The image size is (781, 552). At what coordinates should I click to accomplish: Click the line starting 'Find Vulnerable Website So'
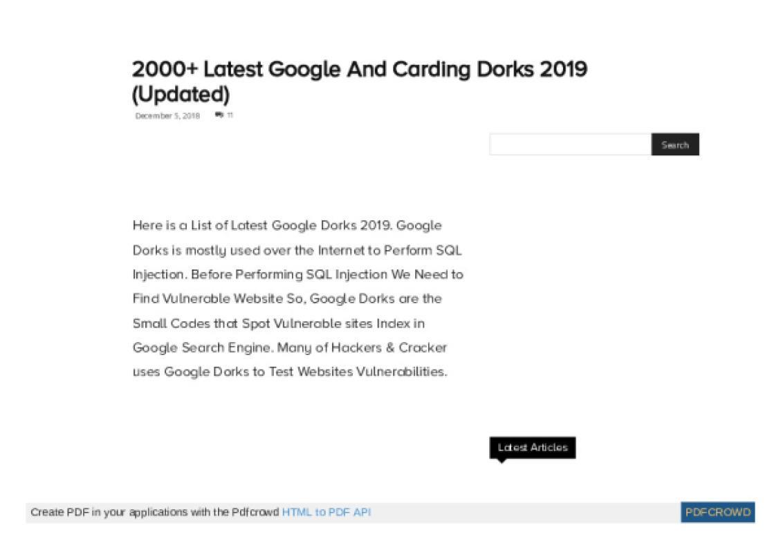click(x=287, y=299)
